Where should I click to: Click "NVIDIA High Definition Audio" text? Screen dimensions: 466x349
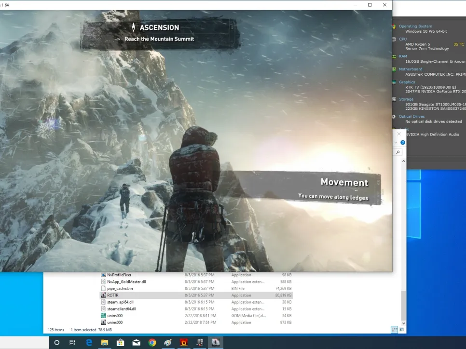[433, 134]
